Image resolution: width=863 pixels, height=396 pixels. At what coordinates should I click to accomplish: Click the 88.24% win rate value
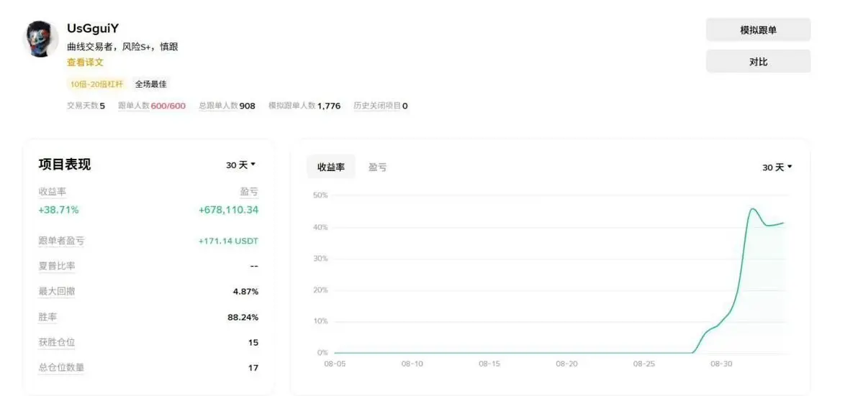click(x=243, y=317)
